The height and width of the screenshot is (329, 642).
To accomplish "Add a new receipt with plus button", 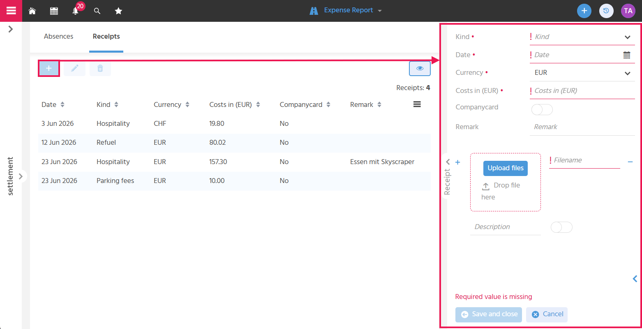I will [49, 68].
